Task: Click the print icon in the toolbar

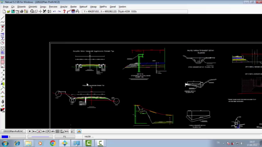Action: pos(22,11)
